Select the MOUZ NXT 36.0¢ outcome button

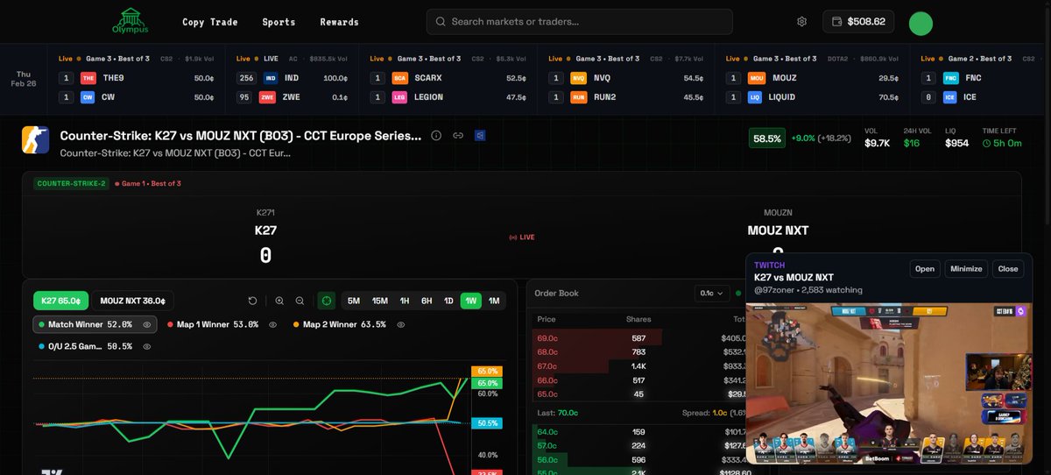pyautogui.click(x=131, y=301)
